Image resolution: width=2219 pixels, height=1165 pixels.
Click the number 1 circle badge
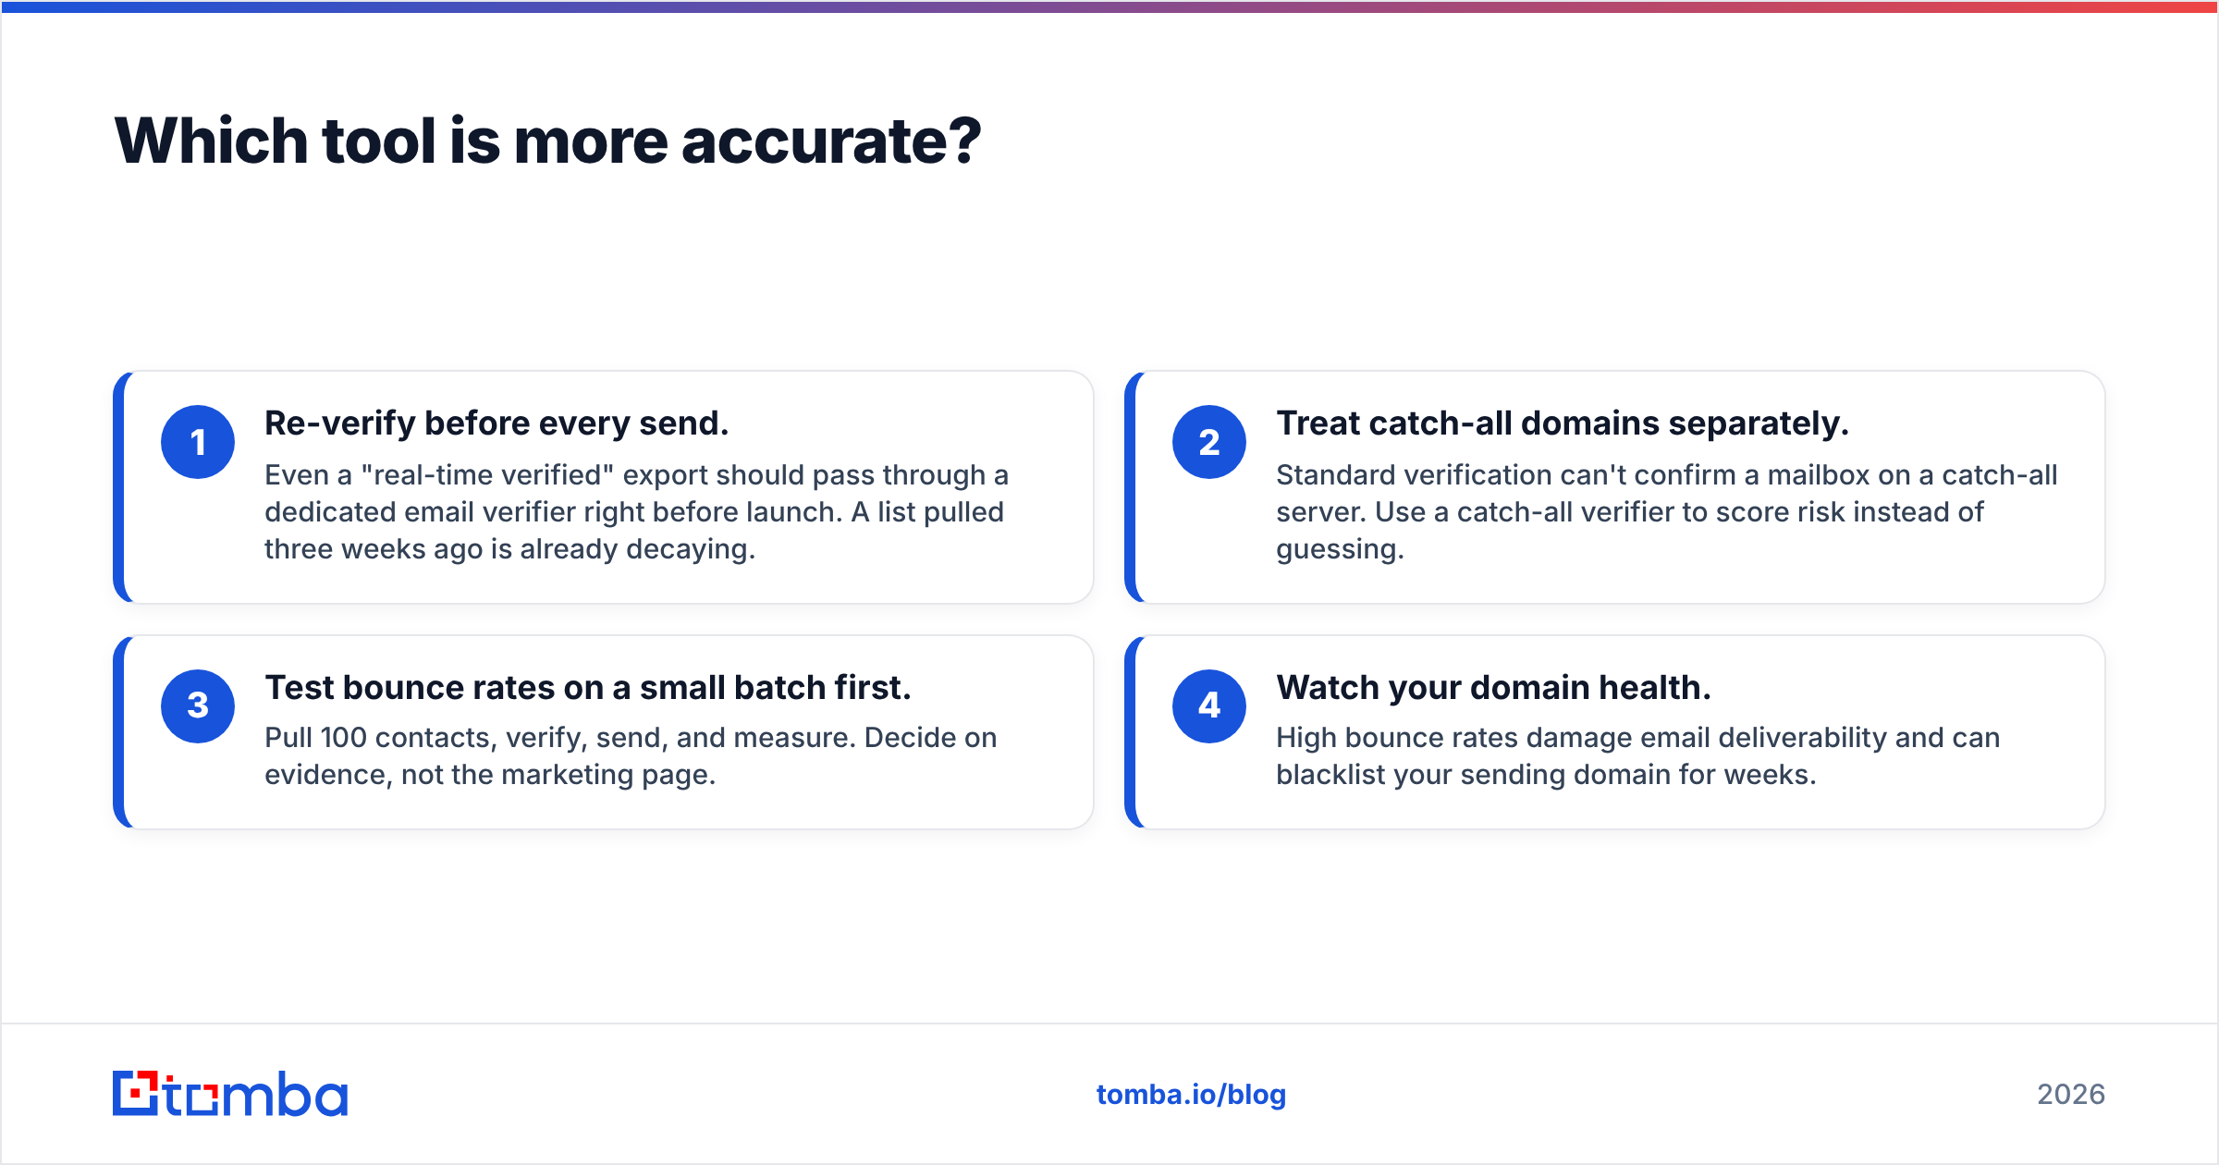point(198,442)
